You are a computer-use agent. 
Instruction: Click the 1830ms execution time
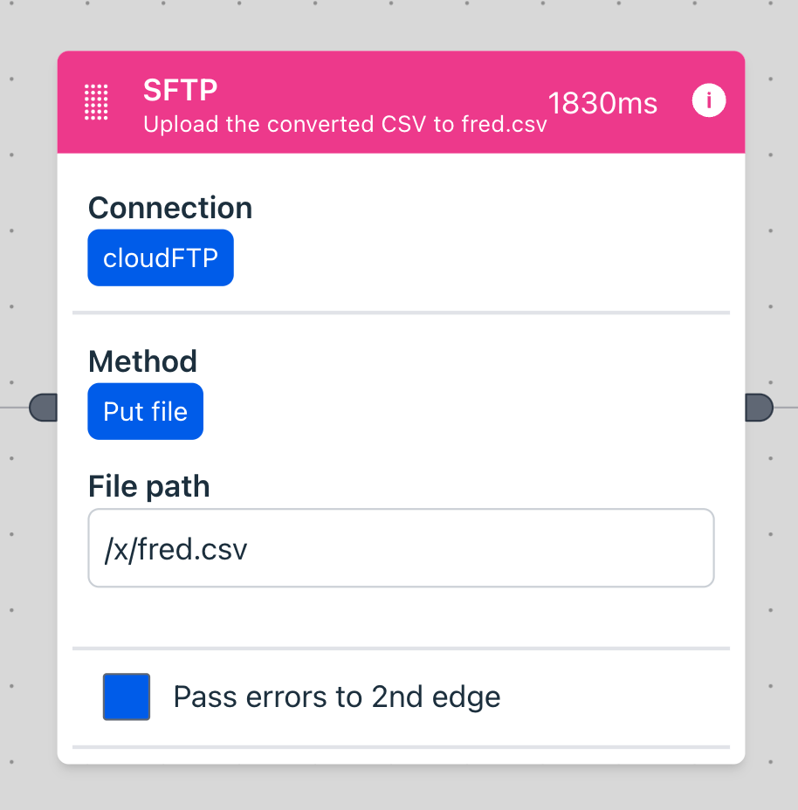coord(602,103)
